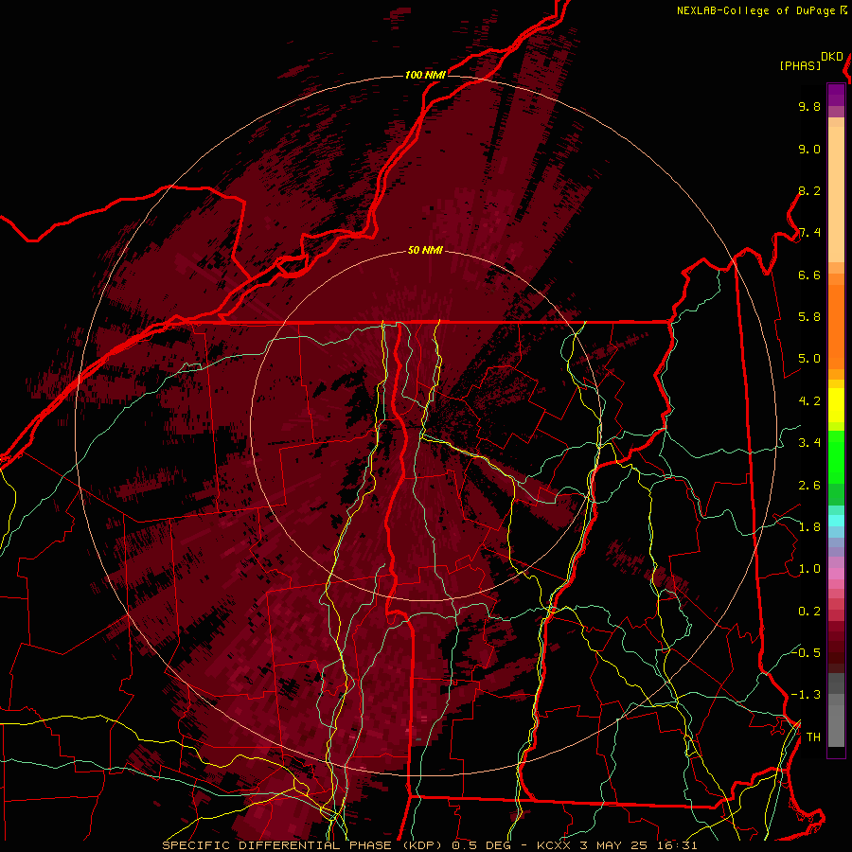Click the DKD units label above colorbar

(832, 57)
